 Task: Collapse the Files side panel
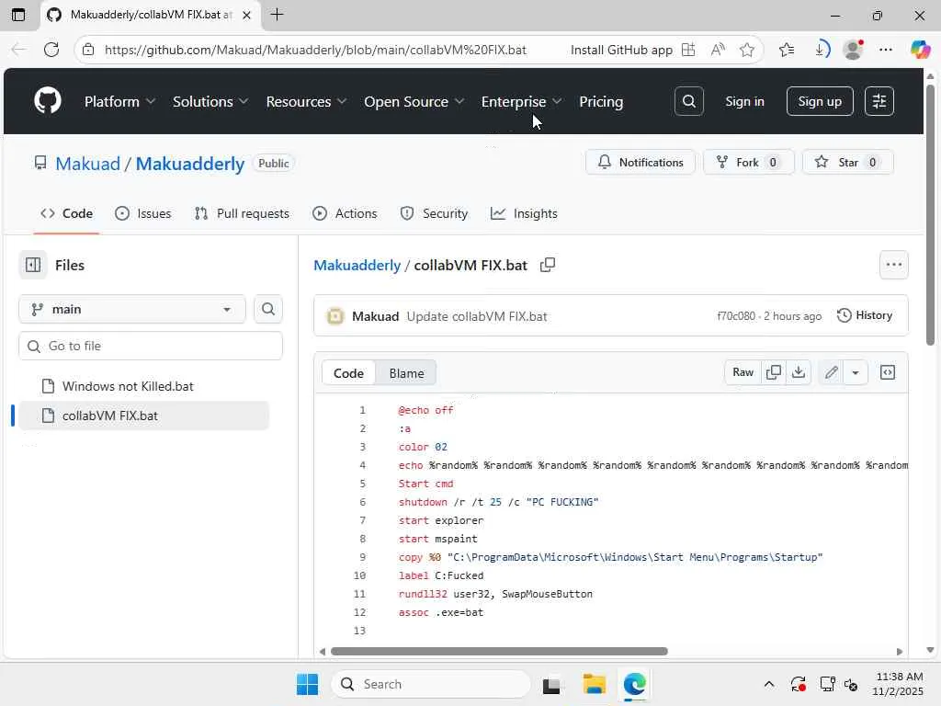pyautogui.click(x=33, y=265)
